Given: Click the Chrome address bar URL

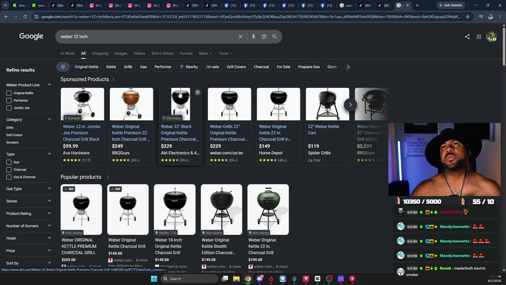Looking at the screenshot, I should click(251, 17).
